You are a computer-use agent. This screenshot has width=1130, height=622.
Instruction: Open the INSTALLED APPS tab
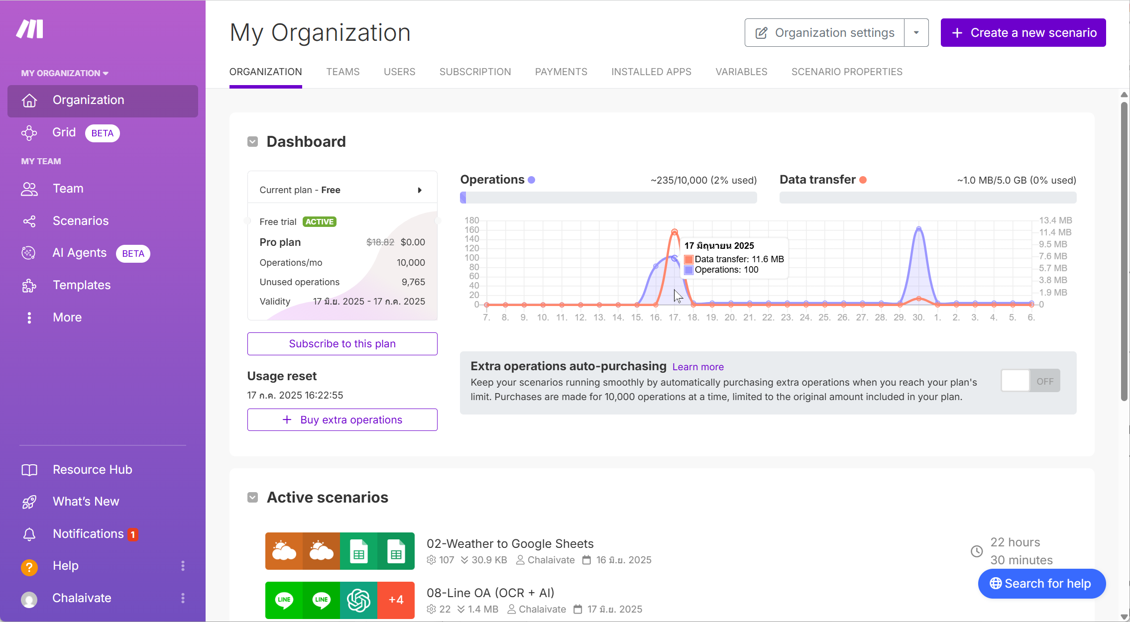tap(651, 72)
